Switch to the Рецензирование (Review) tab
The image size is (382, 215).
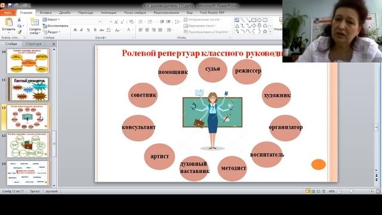click(166, 13)
